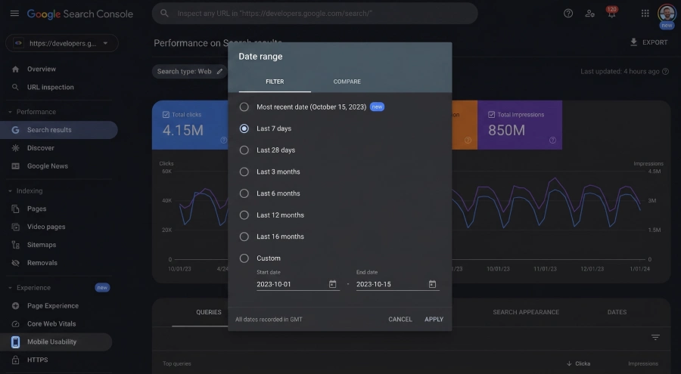Open Start date calendar picker icon
The width and height of the screenshot is (681, 374).
point(332,284)
